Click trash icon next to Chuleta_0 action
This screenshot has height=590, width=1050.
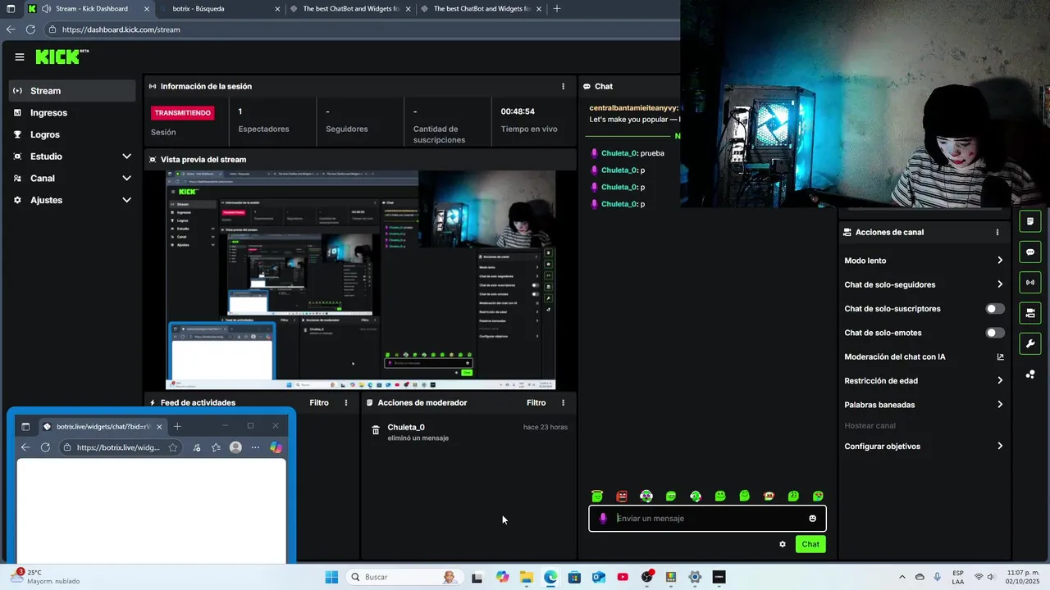376,430
